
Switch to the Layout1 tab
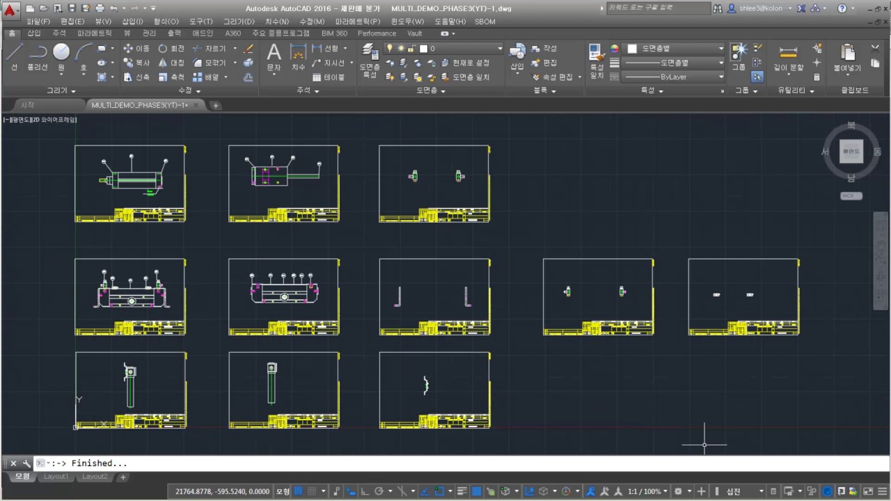pos(56,477)
